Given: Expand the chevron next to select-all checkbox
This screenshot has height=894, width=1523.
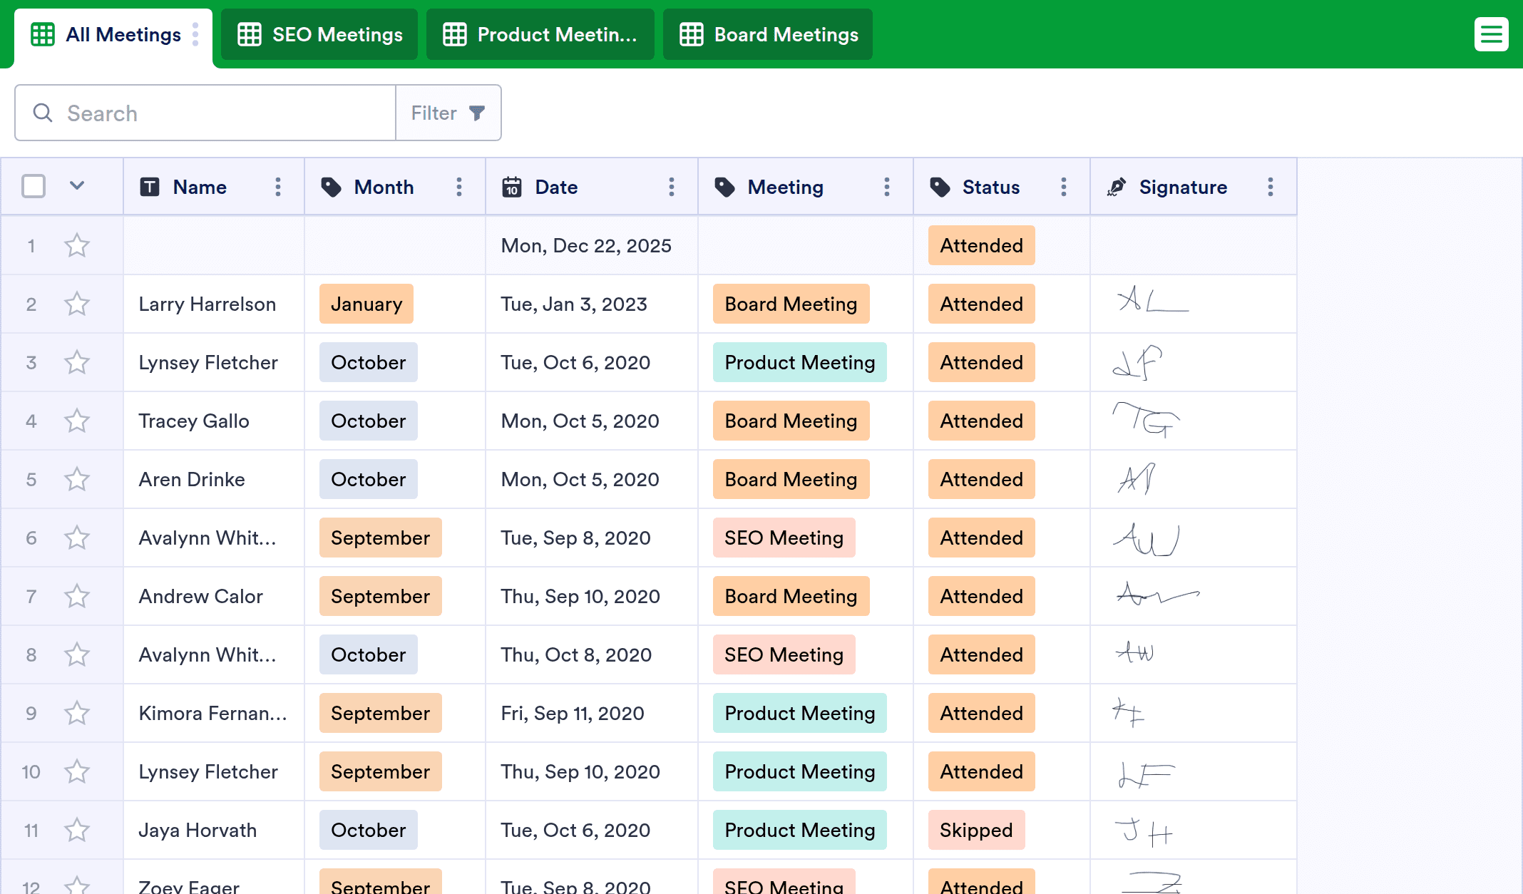Looking at the screenshot, I should coord(77,186).
